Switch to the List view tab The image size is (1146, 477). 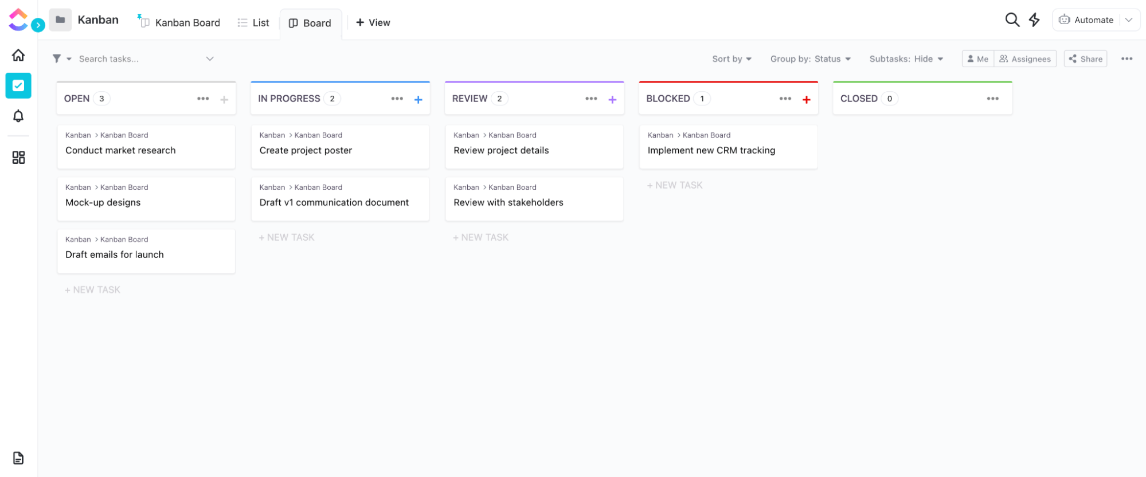pyautogui.click(x=254, y=23)
